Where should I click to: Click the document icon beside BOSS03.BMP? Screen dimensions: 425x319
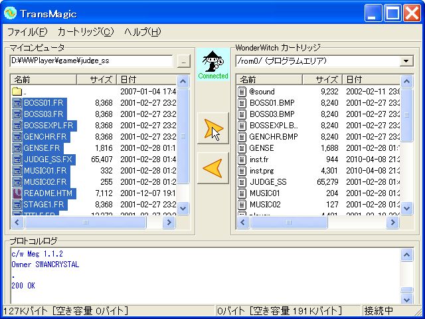tap(242, 114)
